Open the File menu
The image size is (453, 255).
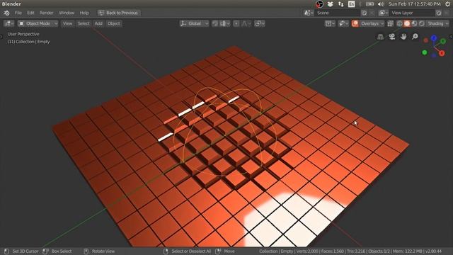tap(18, 13)
